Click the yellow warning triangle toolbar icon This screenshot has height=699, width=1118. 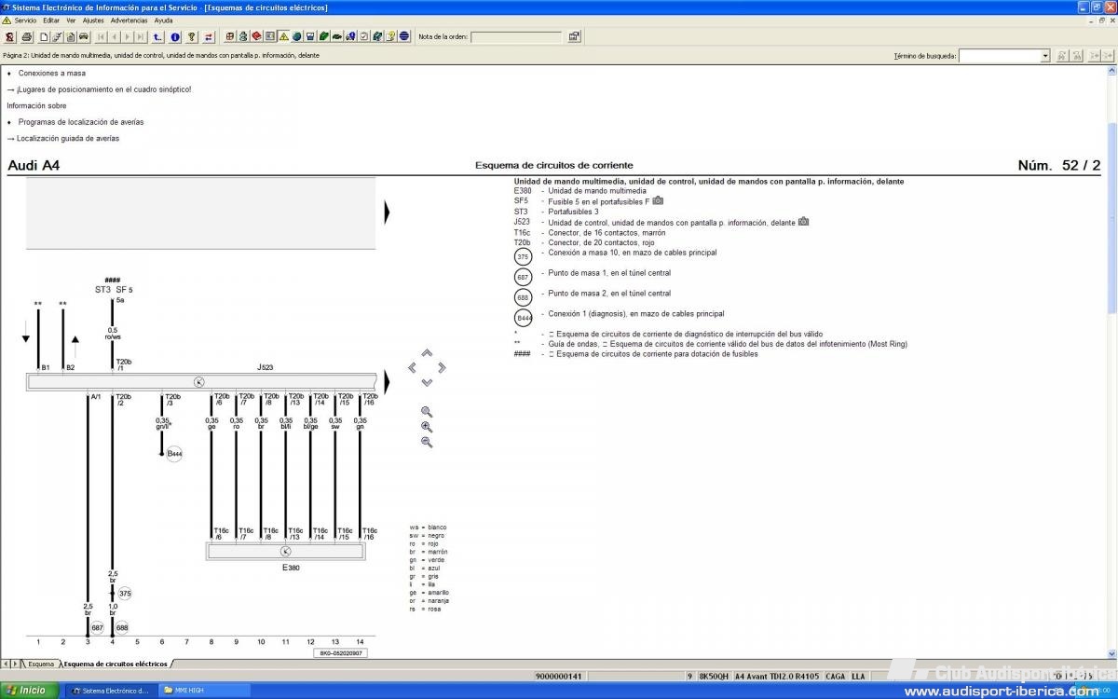[x=282, y=37]
